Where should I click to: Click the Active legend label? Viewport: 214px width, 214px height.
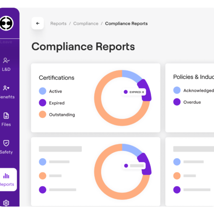(x=55, y=91)
